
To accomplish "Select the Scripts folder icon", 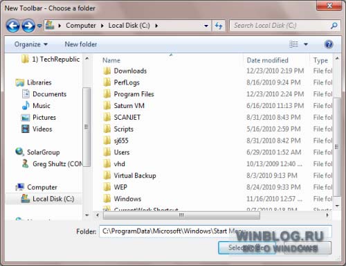I will point(107,129).
